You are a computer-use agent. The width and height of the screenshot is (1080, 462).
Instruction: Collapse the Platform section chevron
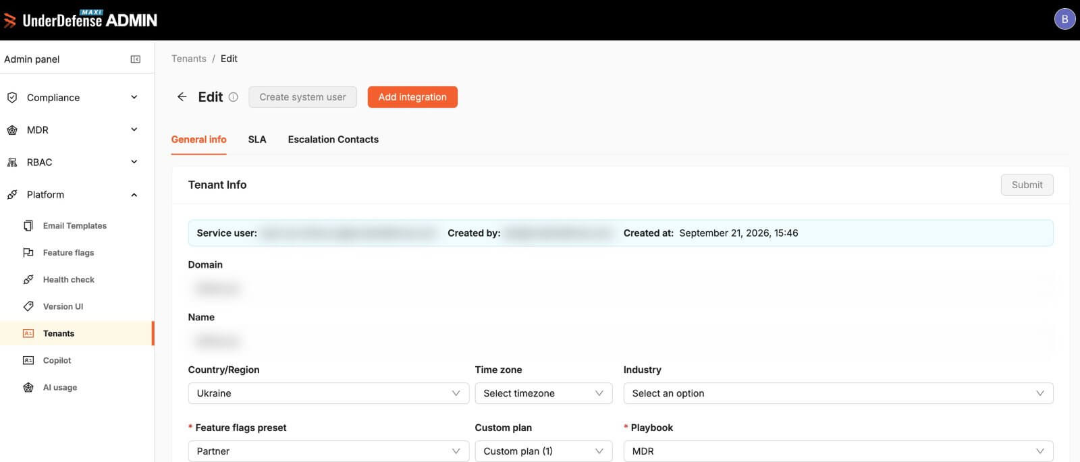coord(134,195)
